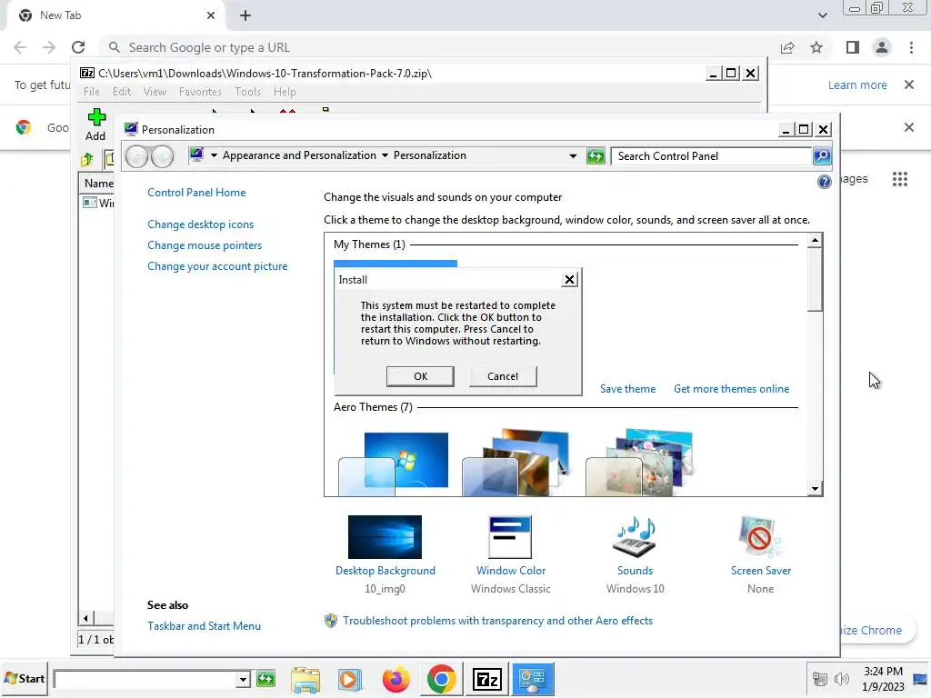Open Taskbar and Start Menu link

coord(204,625)
